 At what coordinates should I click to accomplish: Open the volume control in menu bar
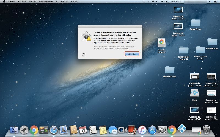click(157, 2)
